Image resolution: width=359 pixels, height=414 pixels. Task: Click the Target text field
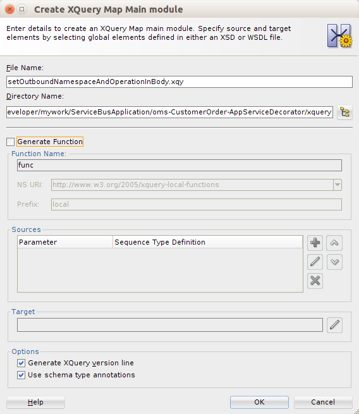170,325
